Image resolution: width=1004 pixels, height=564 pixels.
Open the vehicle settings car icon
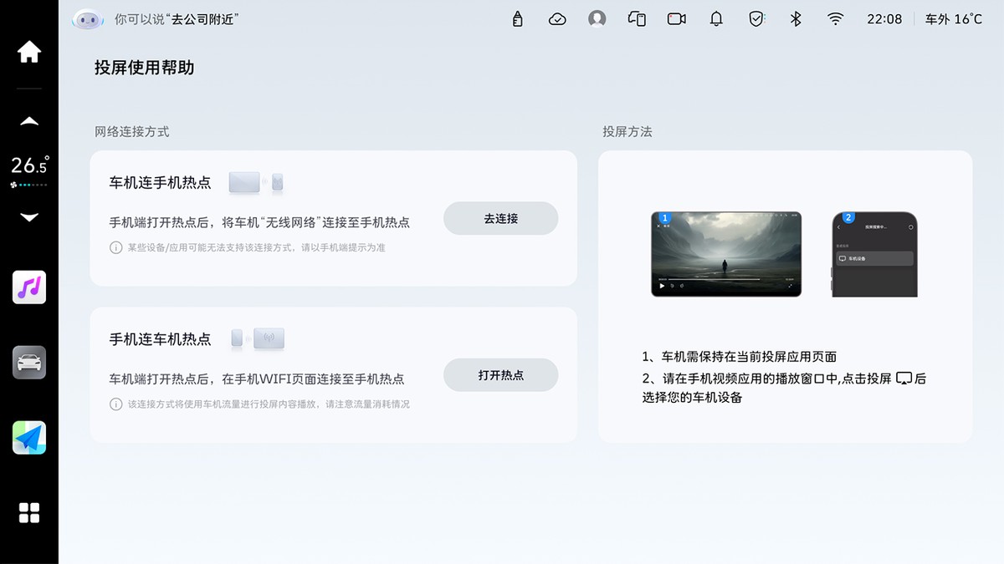(x=29, y=363)
